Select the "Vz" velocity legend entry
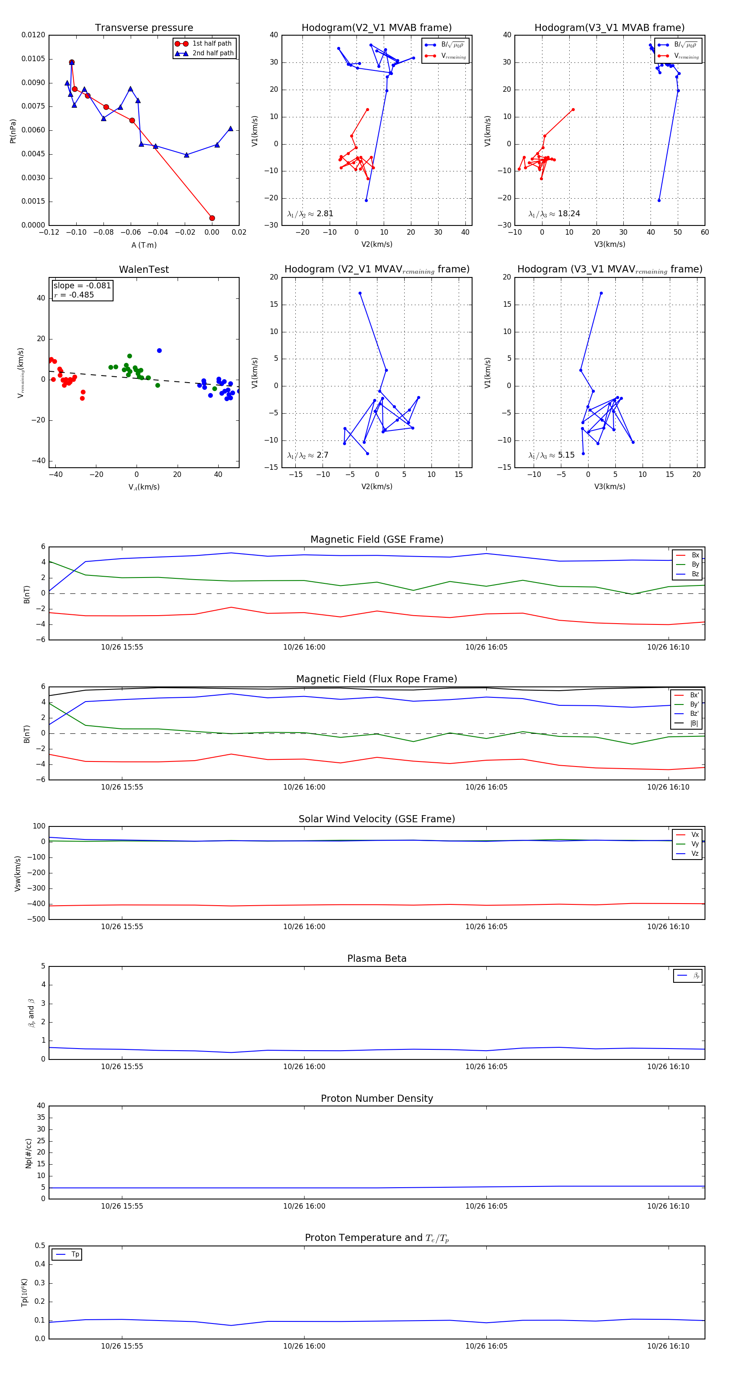Viewport: 754px width, 1383px height. (x=687, y=854)
